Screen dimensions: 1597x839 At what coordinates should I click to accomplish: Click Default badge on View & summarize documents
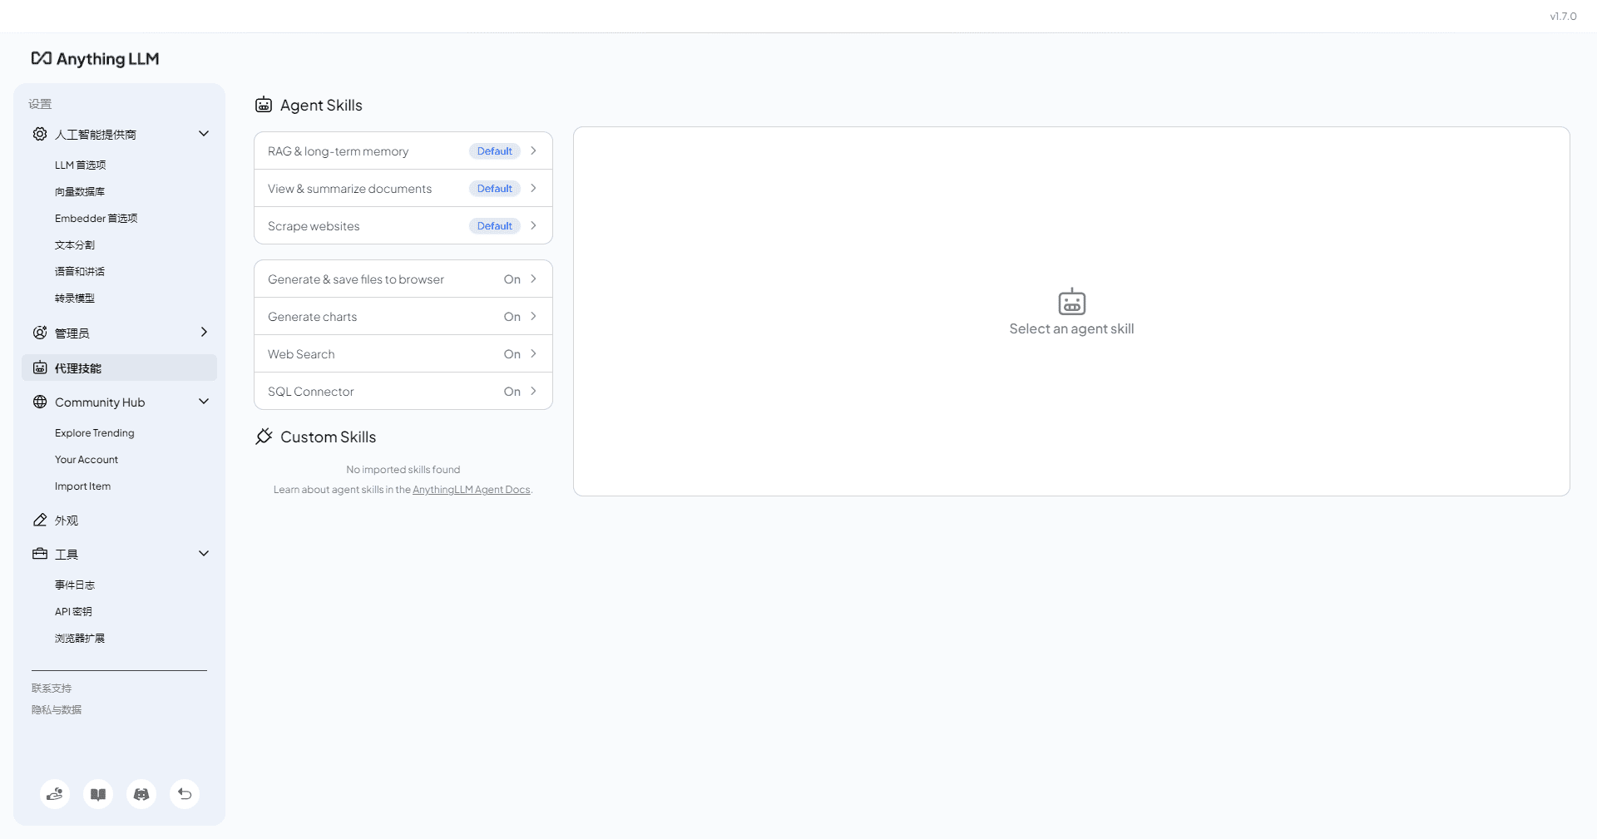pyautogui.click(x=495, y=189)
